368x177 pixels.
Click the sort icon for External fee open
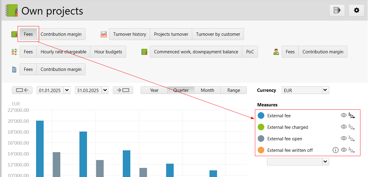(x=352, y=139)
